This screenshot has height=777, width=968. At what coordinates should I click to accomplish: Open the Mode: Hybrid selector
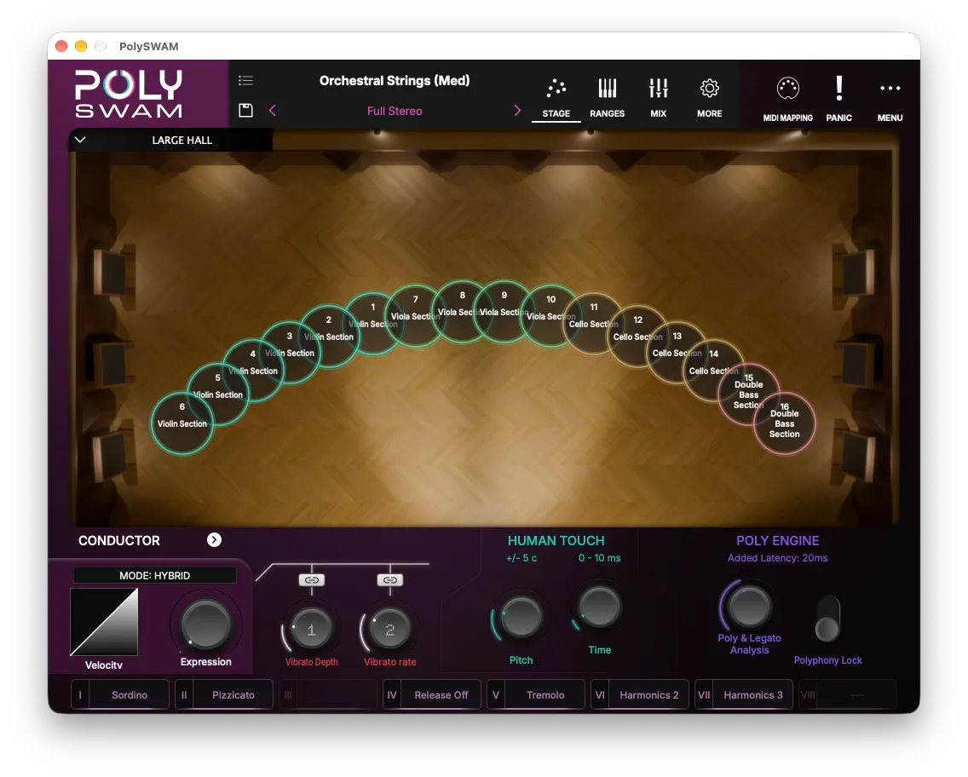154,575
